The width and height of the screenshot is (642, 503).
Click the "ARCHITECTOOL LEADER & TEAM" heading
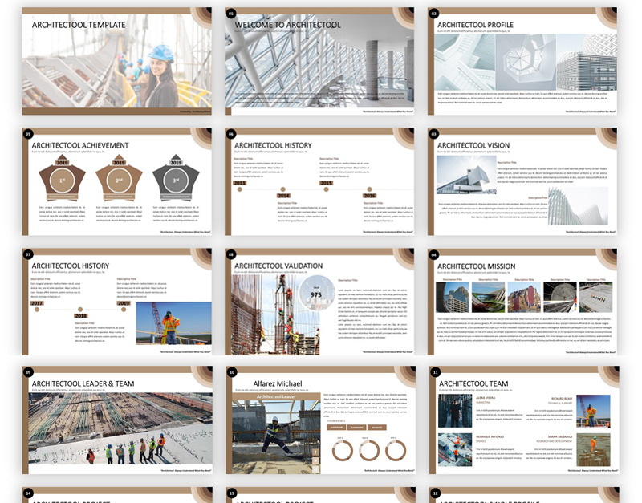tap(83, 383)
